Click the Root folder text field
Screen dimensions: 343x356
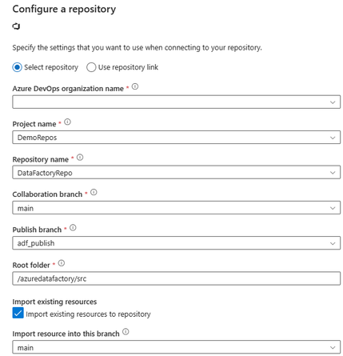pos(177,278)
